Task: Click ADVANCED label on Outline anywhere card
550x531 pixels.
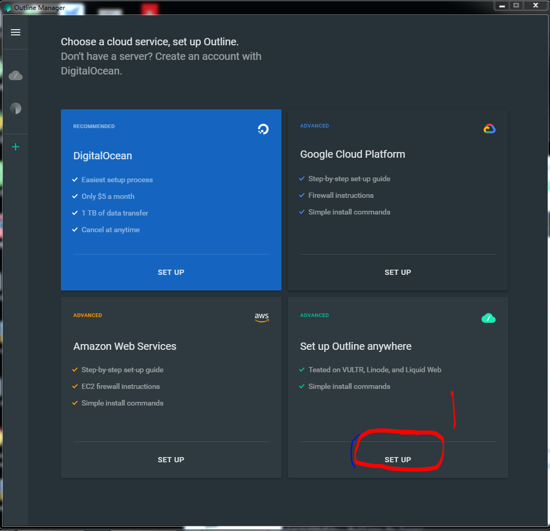Action: [314, 315]
